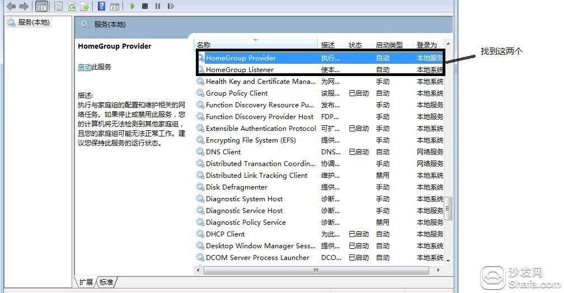
Task: Restart the service with the restart icon
Action: [x=171, y=6]
